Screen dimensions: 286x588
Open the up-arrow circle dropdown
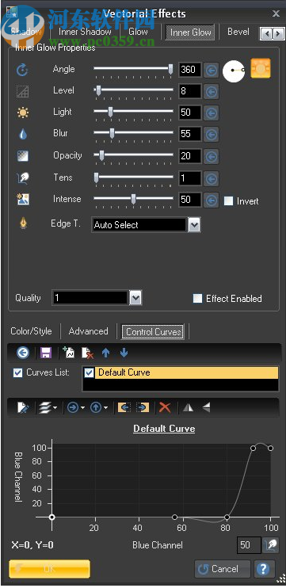(99, 407)
